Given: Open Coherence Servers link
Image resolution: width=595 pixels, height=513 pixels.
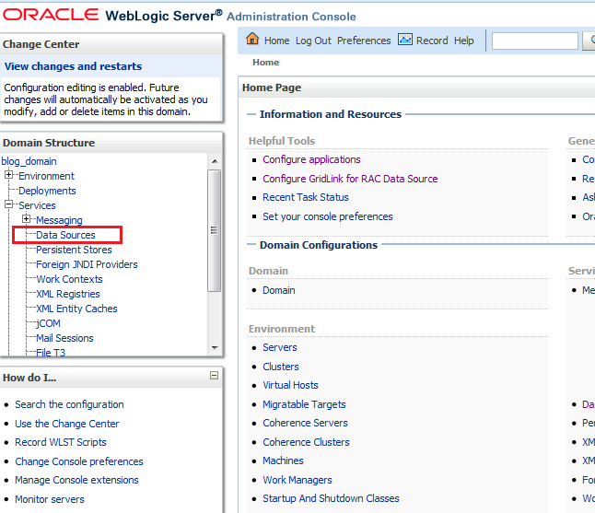Looking at the screenshot, I should (x=306, y=423).
